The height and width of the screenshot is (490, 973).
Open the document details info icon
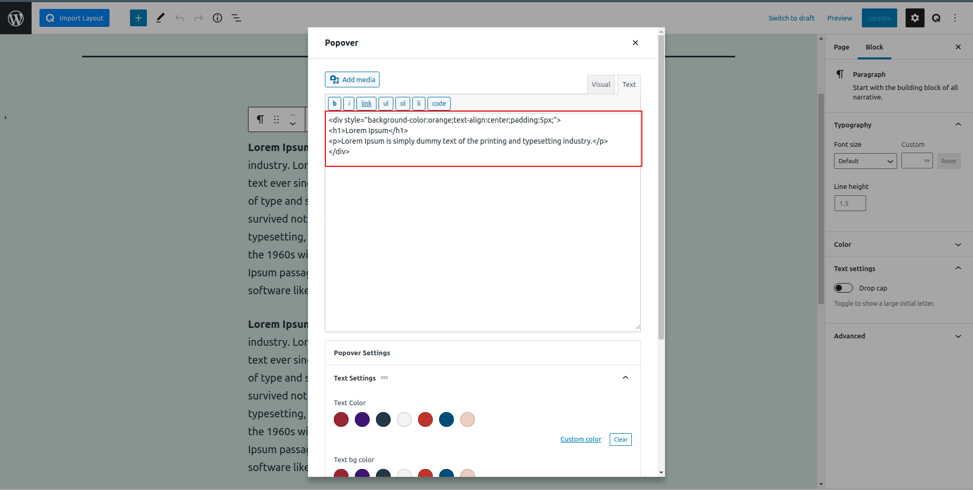coord(217,18)
